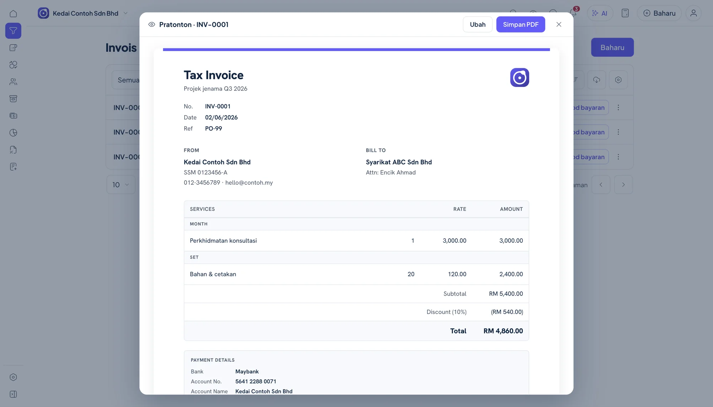Viewport: 713px width, 407px height.
Task: Open the document-plus icon in sidebar
Action: coord(13,167)
